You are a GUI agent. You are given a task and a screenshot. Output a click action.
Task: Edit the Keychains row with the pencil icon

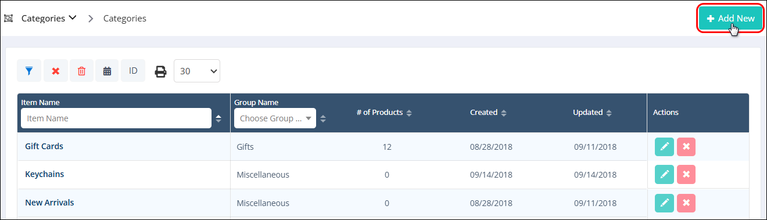click(664, 174)
